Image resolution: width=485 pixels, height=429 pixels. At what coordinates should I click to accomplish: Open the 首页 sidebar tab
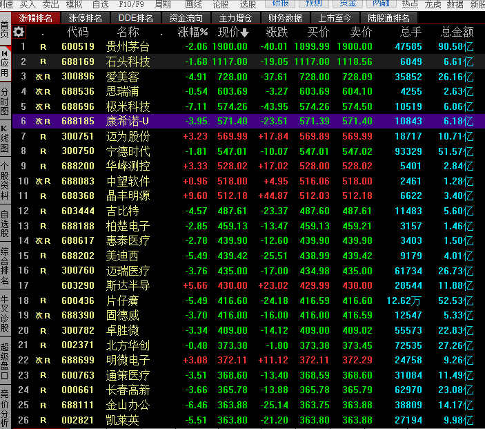coord(5,29)
